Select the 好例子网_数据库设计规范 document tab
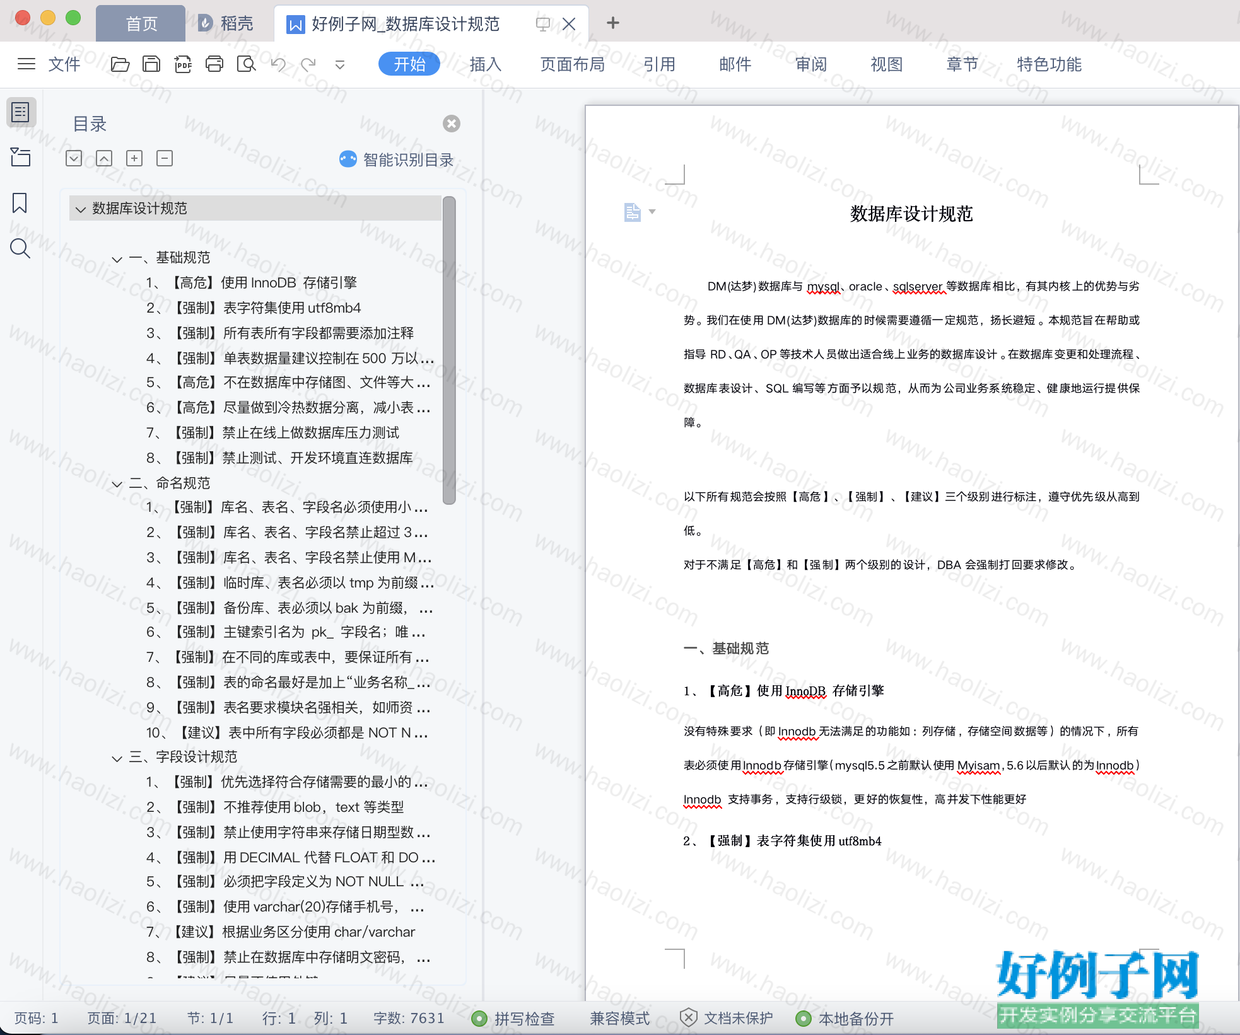 pyautogui.click(x=405, y=24)
